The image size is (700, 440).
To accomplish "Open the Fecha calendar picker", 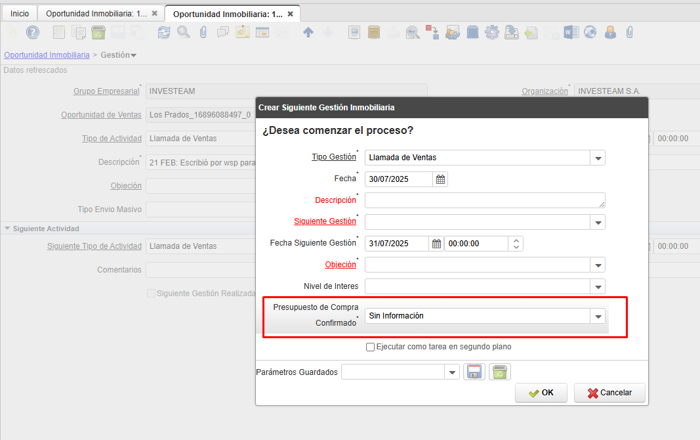I will coord(441,179).
